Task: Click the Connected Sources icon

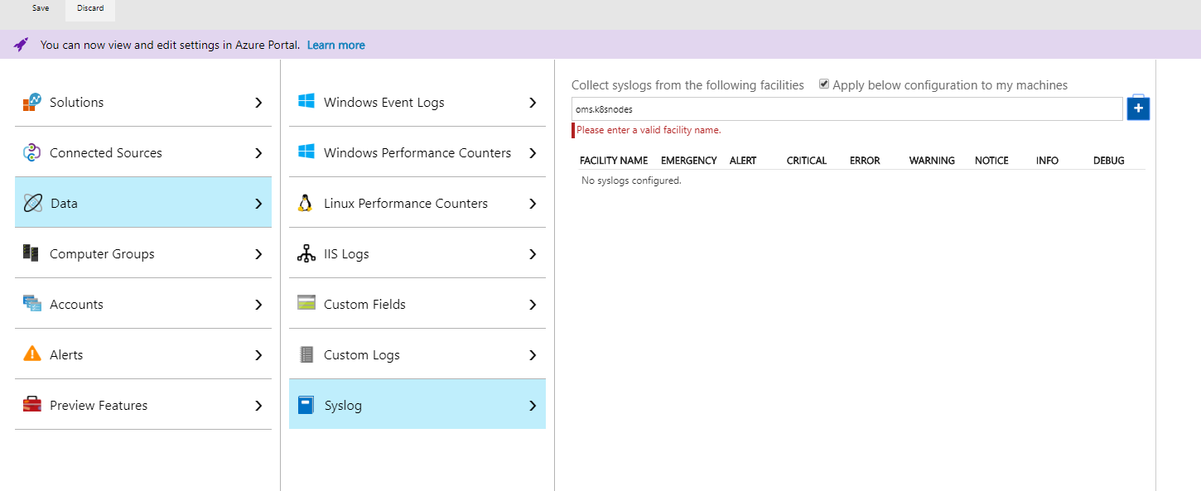Action: 32,152
